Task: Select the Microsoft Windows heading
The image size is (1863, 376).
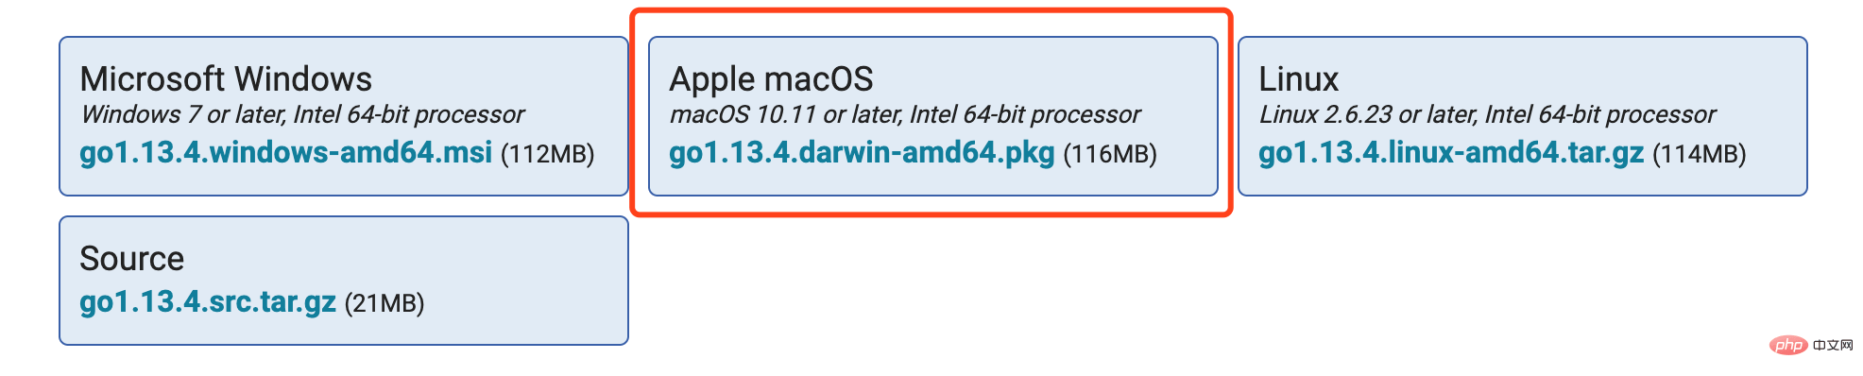Action: 226,78
